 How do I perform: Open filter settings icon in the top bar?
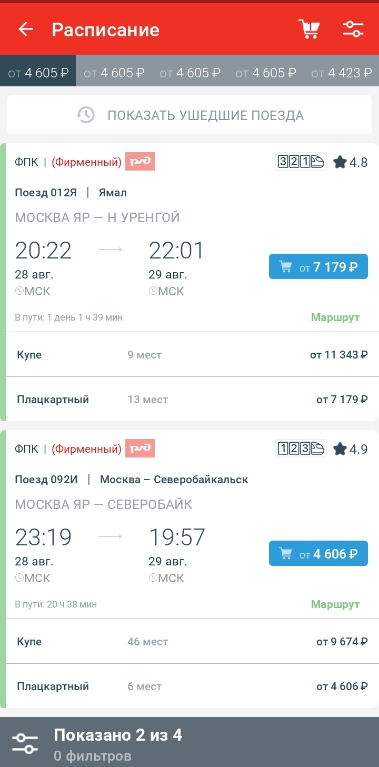[x=353, y=29]
